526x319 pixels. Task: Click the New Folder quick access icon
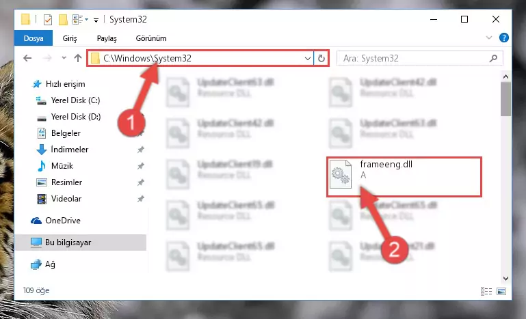point(63,20)
